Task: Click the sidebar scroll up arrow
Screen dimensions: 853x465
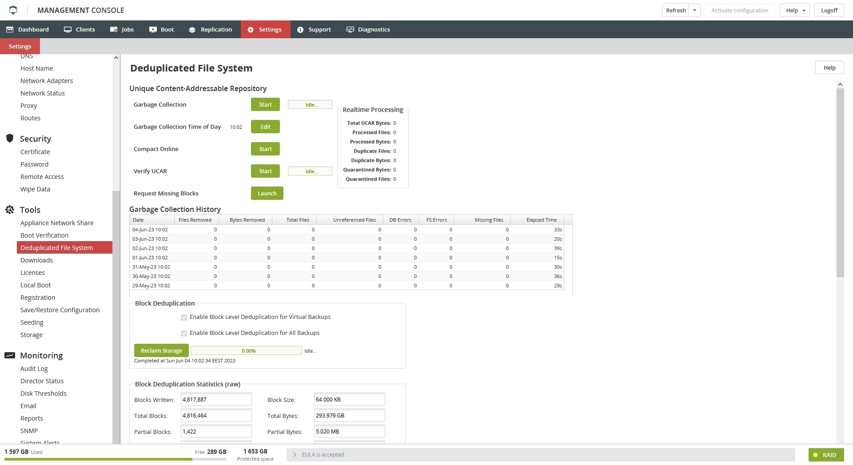Action: [116, 58]
